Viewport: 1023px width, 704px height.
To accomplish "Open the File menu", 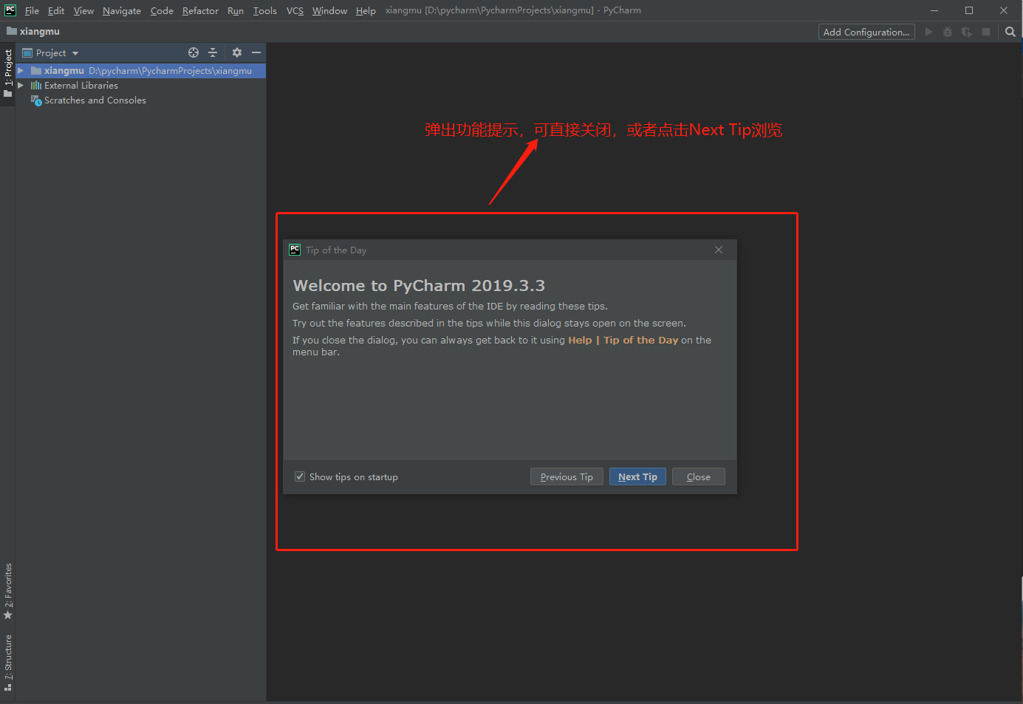I will click(32, 10).
